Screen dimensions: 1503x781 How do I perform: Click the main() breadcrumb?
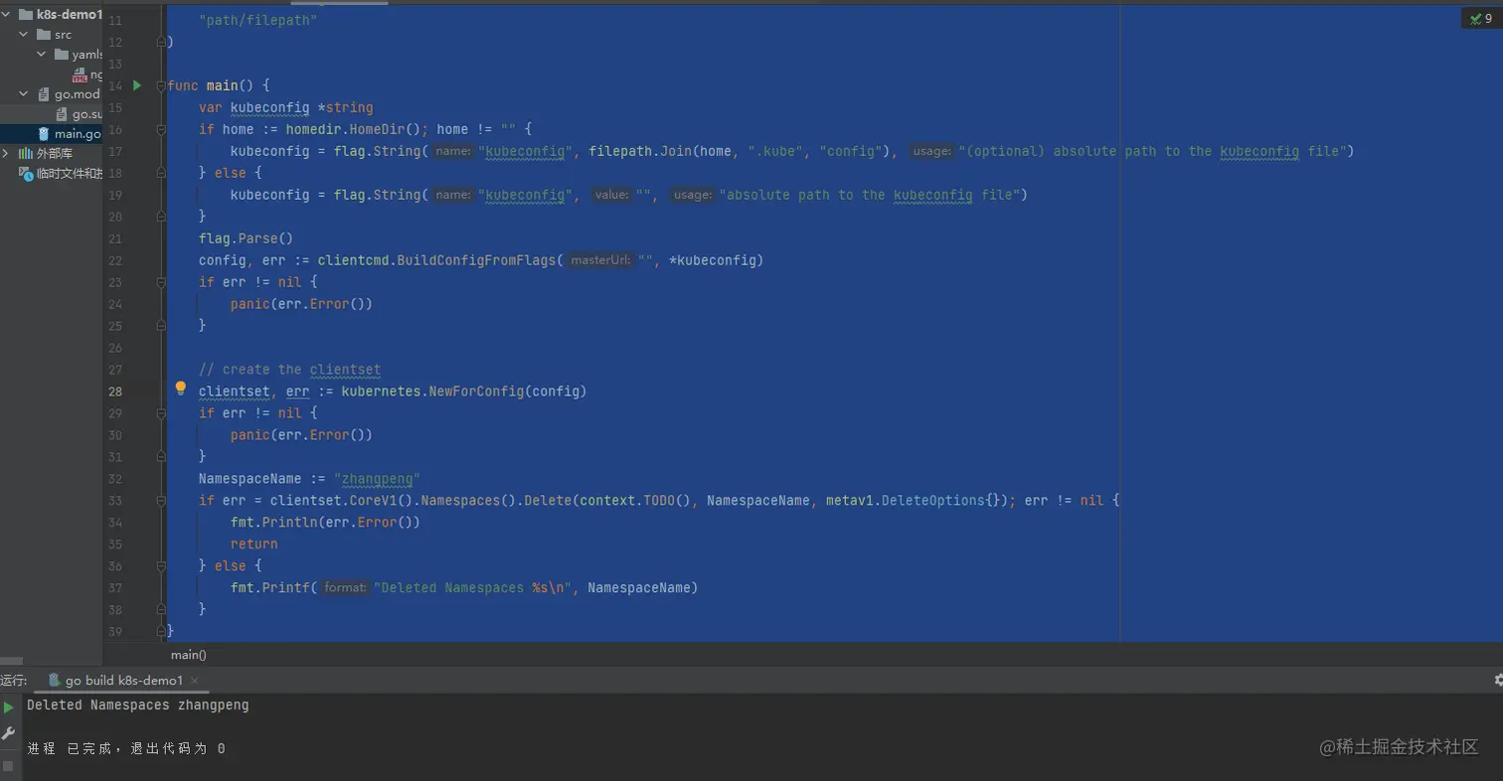[x=189, y=655]
